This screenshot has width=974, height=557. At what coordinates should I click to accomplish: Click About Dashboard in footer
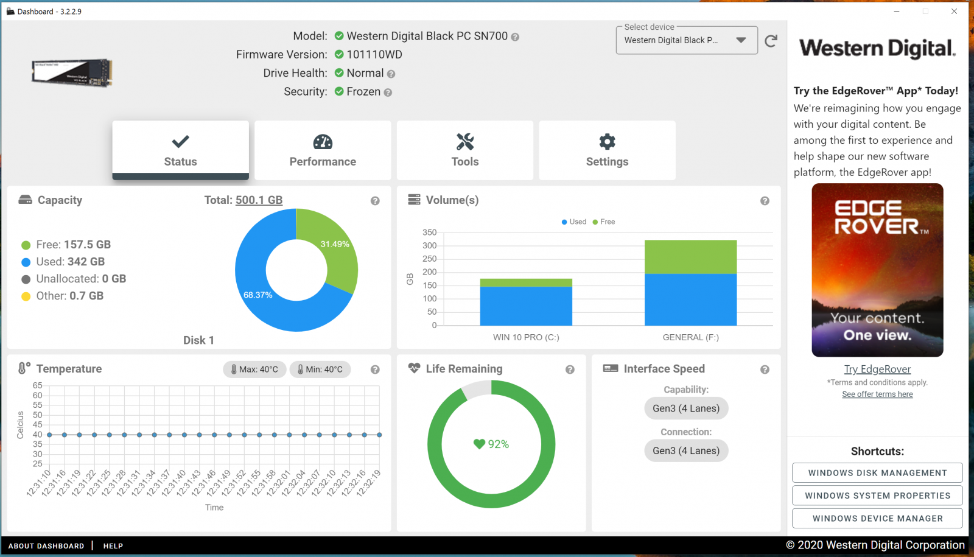click(x=46, y=546)
